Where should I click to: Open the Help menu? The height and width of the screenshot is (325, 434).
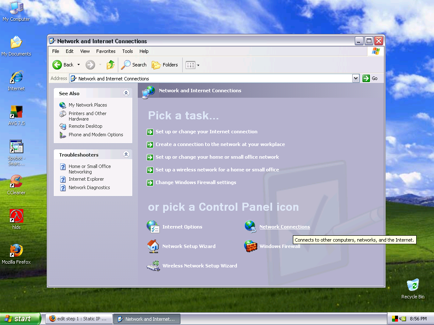click(144, 51)
